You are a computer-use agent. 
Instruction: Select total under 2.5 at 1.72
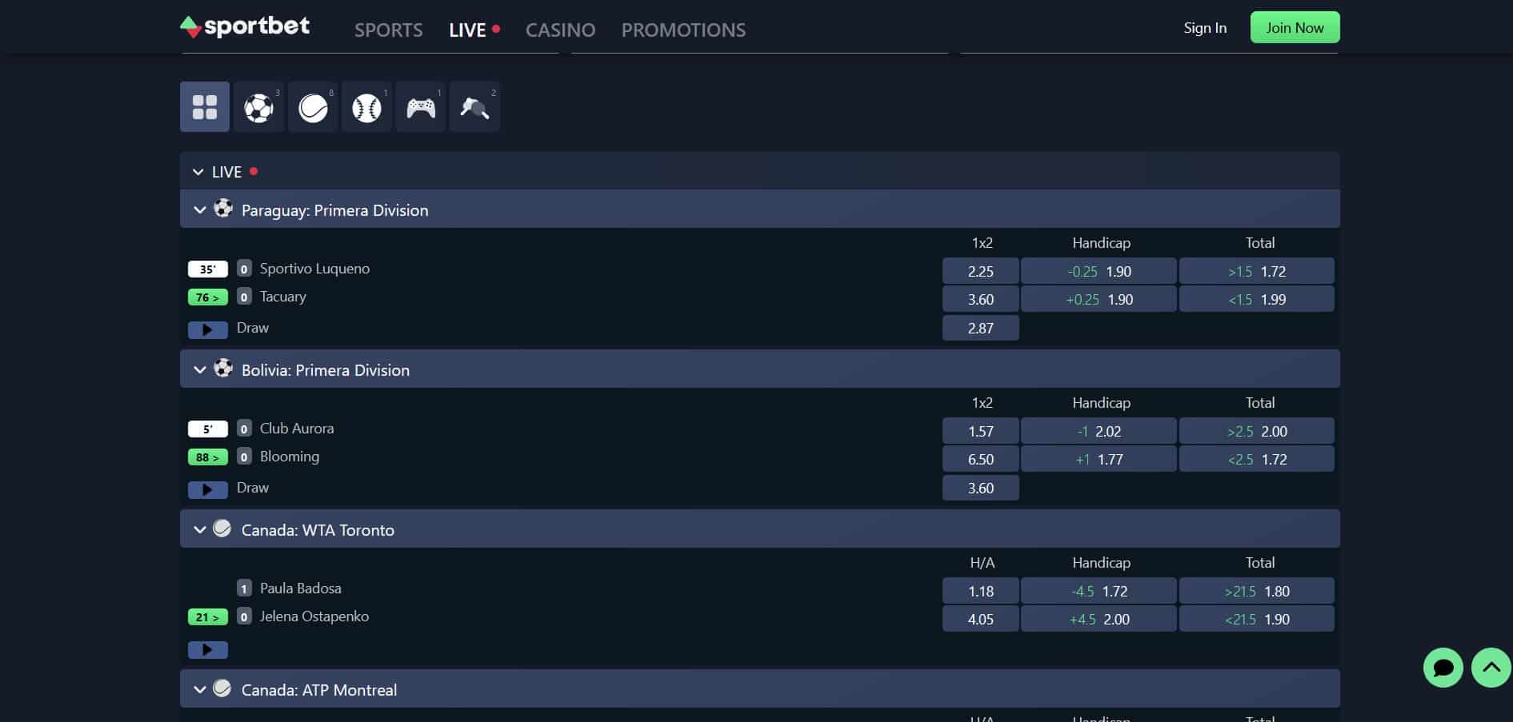click(x=1257, y=459)
